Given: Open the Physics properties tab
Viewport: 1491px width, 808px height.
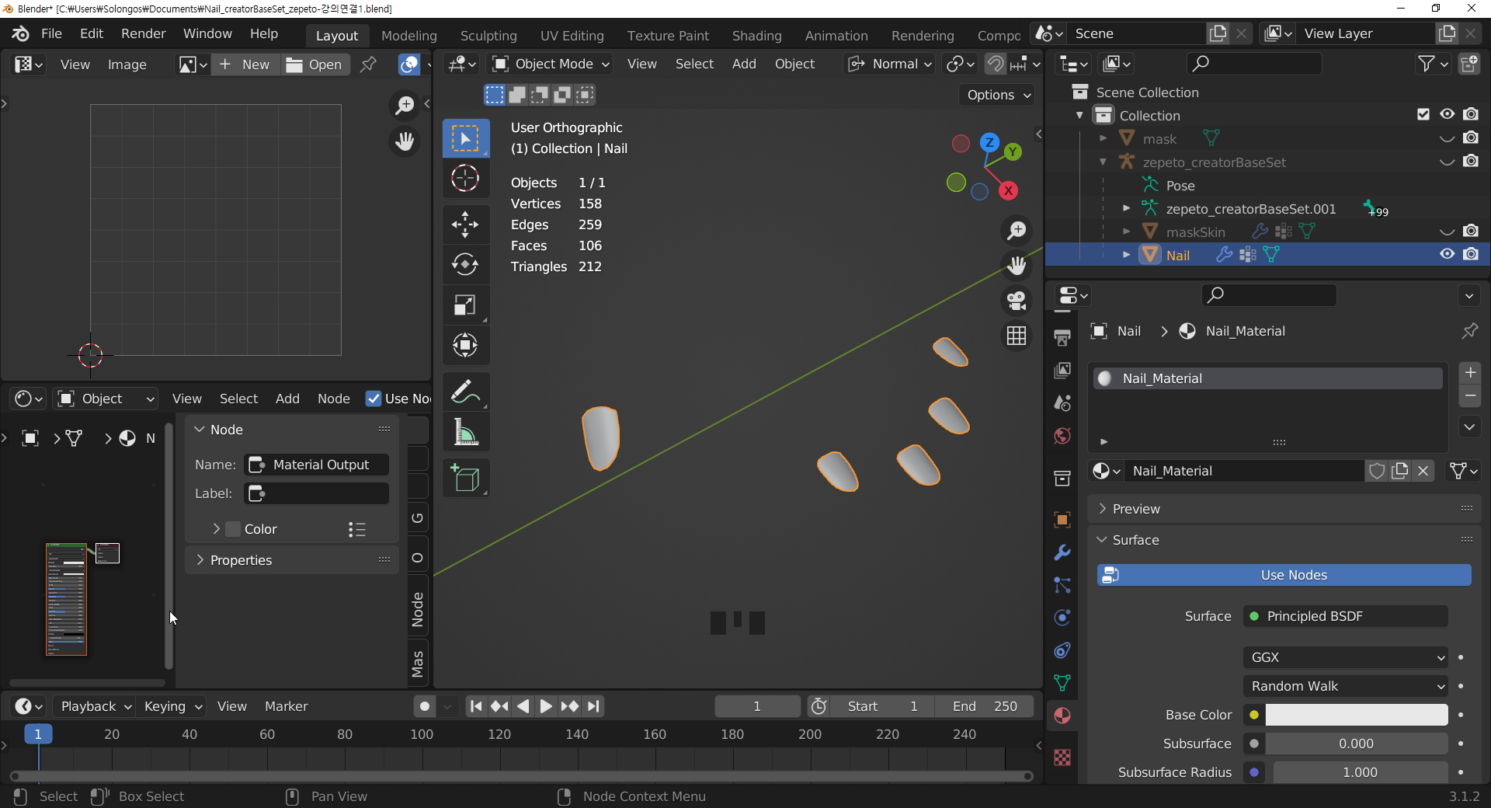Looking at the screenshot, I should tap(1062, 618).
